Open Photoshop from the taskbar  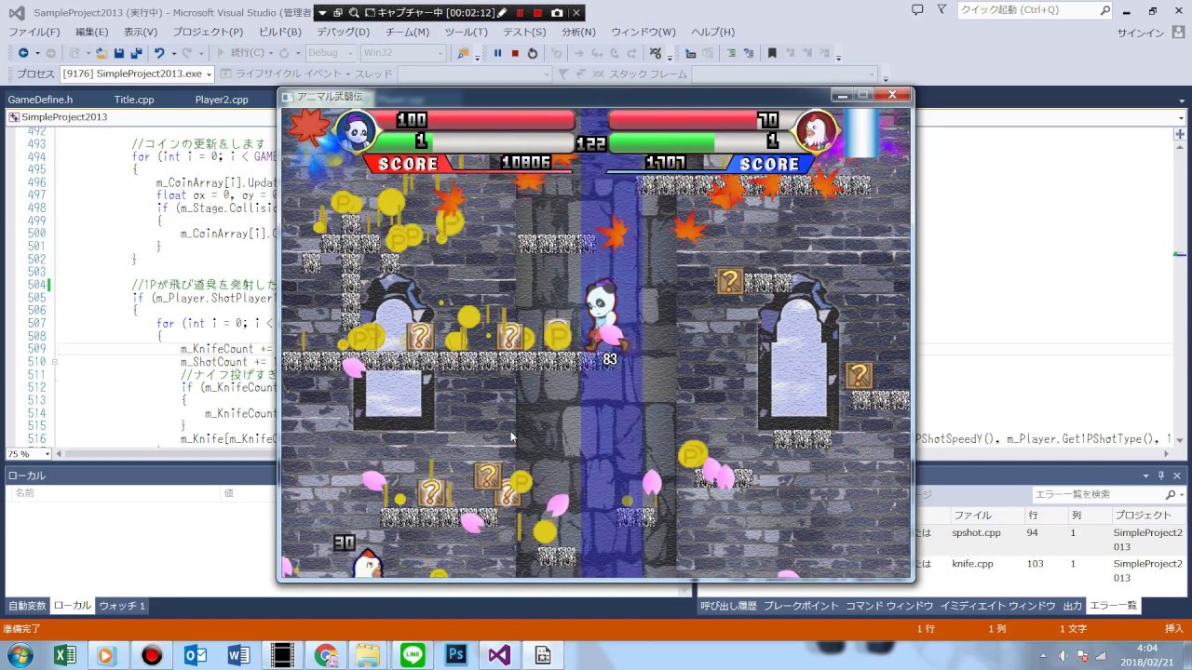pyautogui.click(x=456, y=655)
